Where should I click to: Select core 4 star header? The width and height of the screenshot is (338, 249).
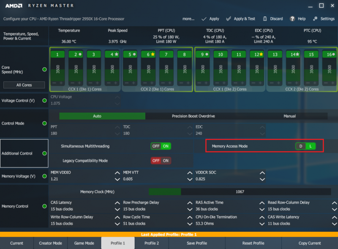112,54
